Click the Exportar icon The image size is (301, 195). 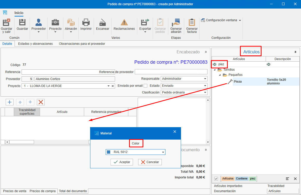145,22
